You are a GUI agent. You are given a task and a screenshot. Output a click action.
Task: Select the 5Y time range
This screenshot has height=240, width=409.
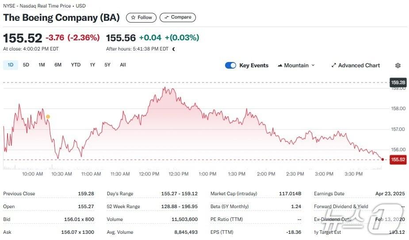tap(107, 65)
